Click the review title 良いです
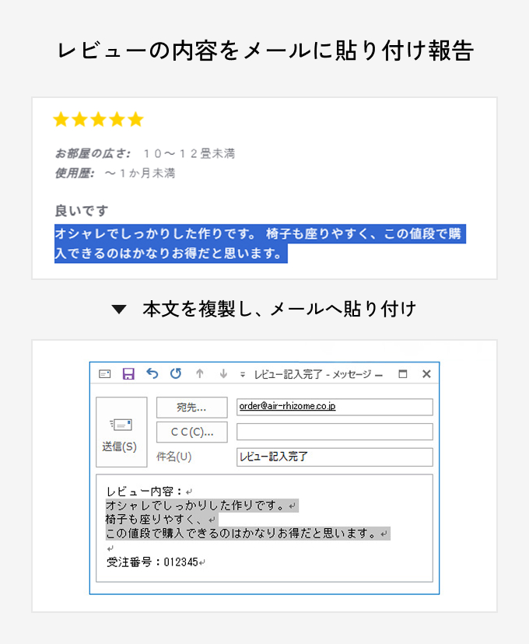The height and width of the screenshot is (644, 529). pyautogui.click(x=82, y=211)
